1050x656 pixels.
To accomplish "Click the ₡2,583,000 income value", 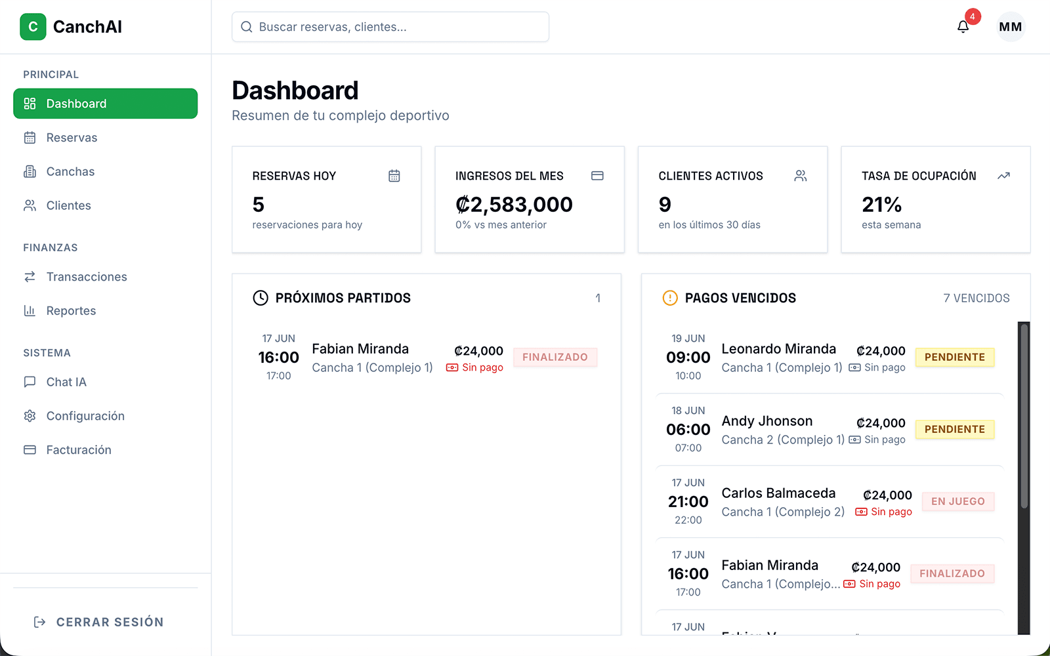I will [x=514, y=205].
